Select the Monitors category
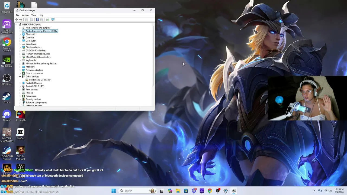This screenshot has height=195, width=347. [x=30, y=67]
